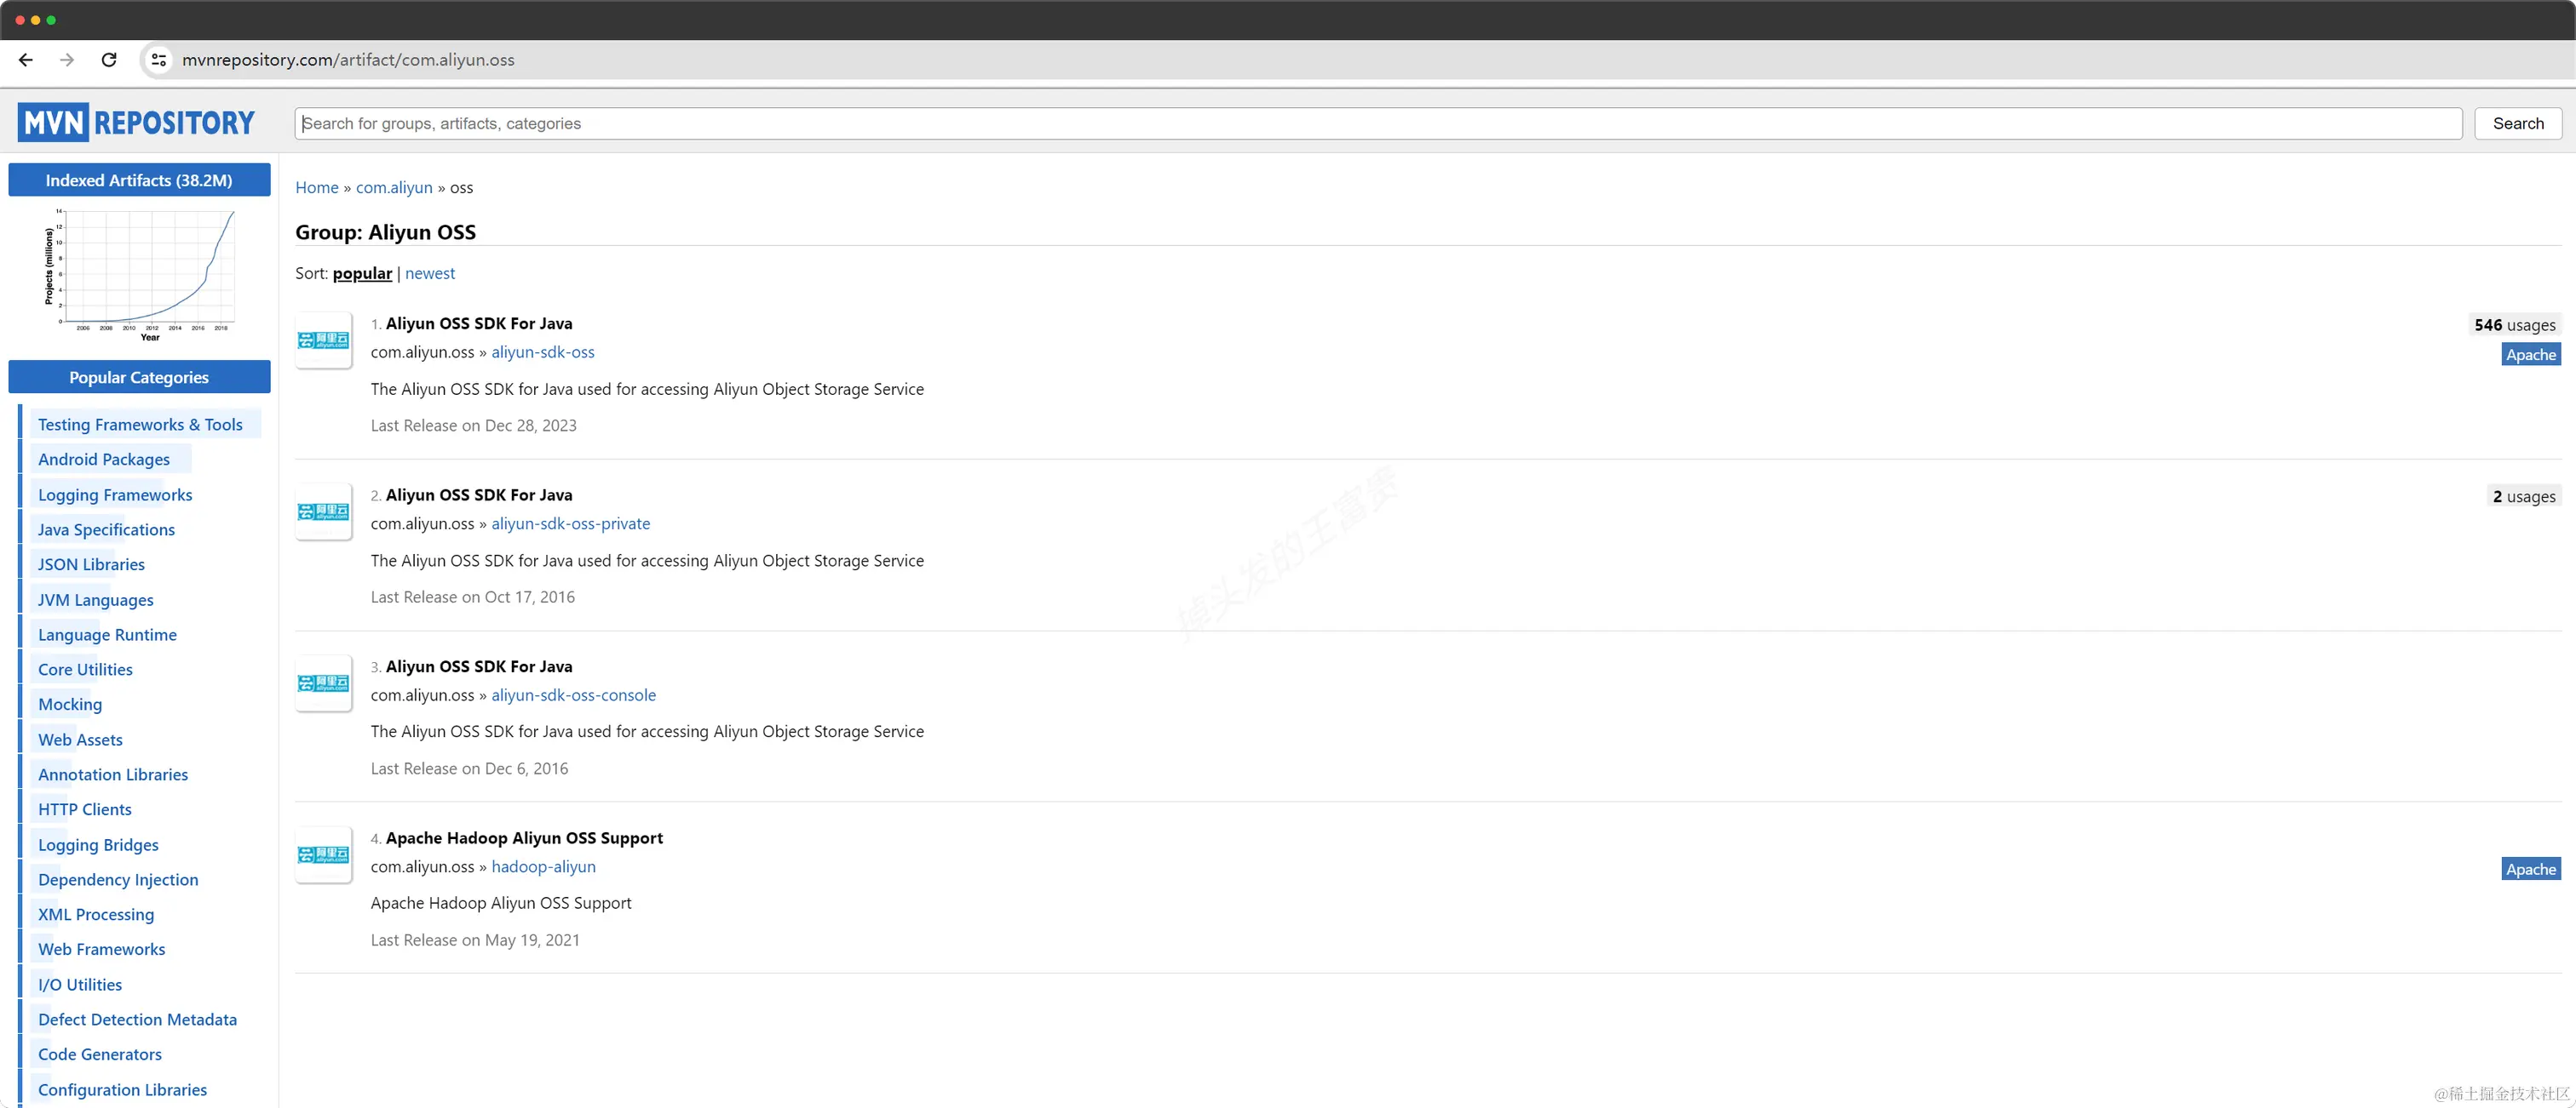Open the hadoop-aliyun artifact link
Screen dimensions: 2576x1108
point(543,867)
